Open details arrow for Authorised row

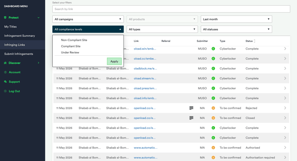pyautogui.click(x=285, y=148)
